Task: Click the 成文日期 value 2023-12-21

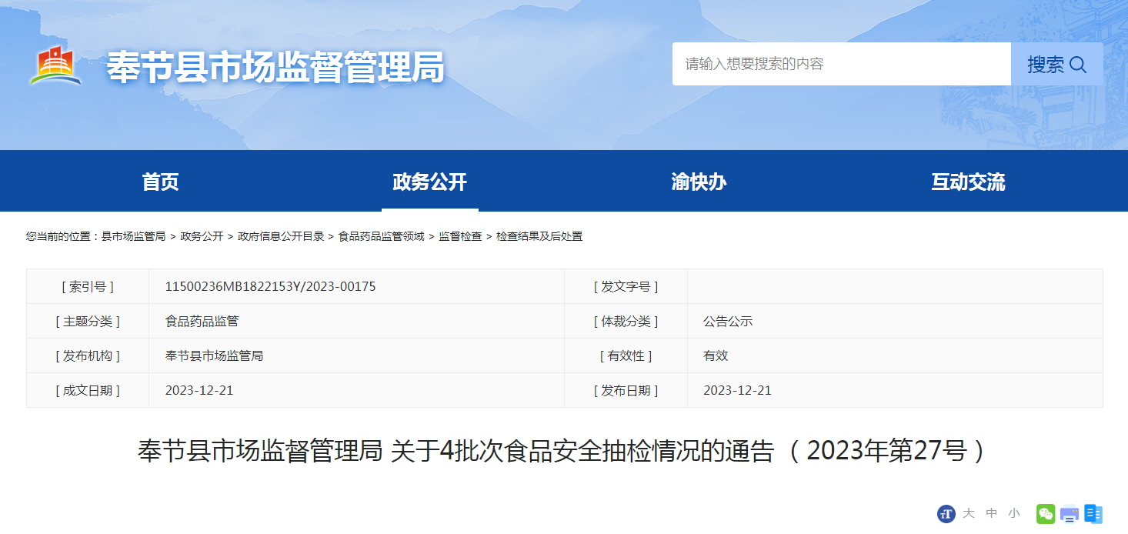Action: [x=199, y=390]
